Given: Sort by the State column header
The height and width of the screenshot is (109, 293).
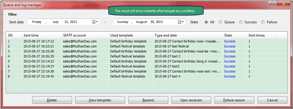Looking at the screenshot, I should tap(235, 35).
